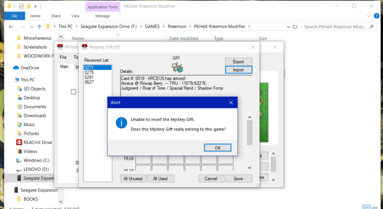The width and height of the screenshot is (383, 209).
Task: Open File menu in PKHeX window
Action: (63, 57)
